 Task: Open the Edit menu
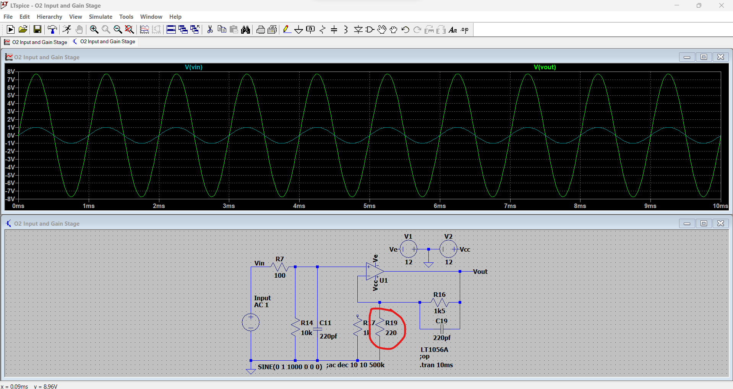pos(24,16)
